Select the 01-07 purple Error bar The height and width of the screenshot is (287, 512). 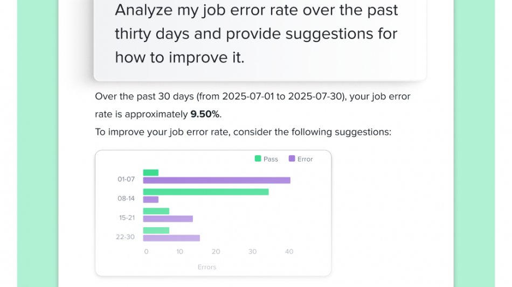(x=217, y=180)
